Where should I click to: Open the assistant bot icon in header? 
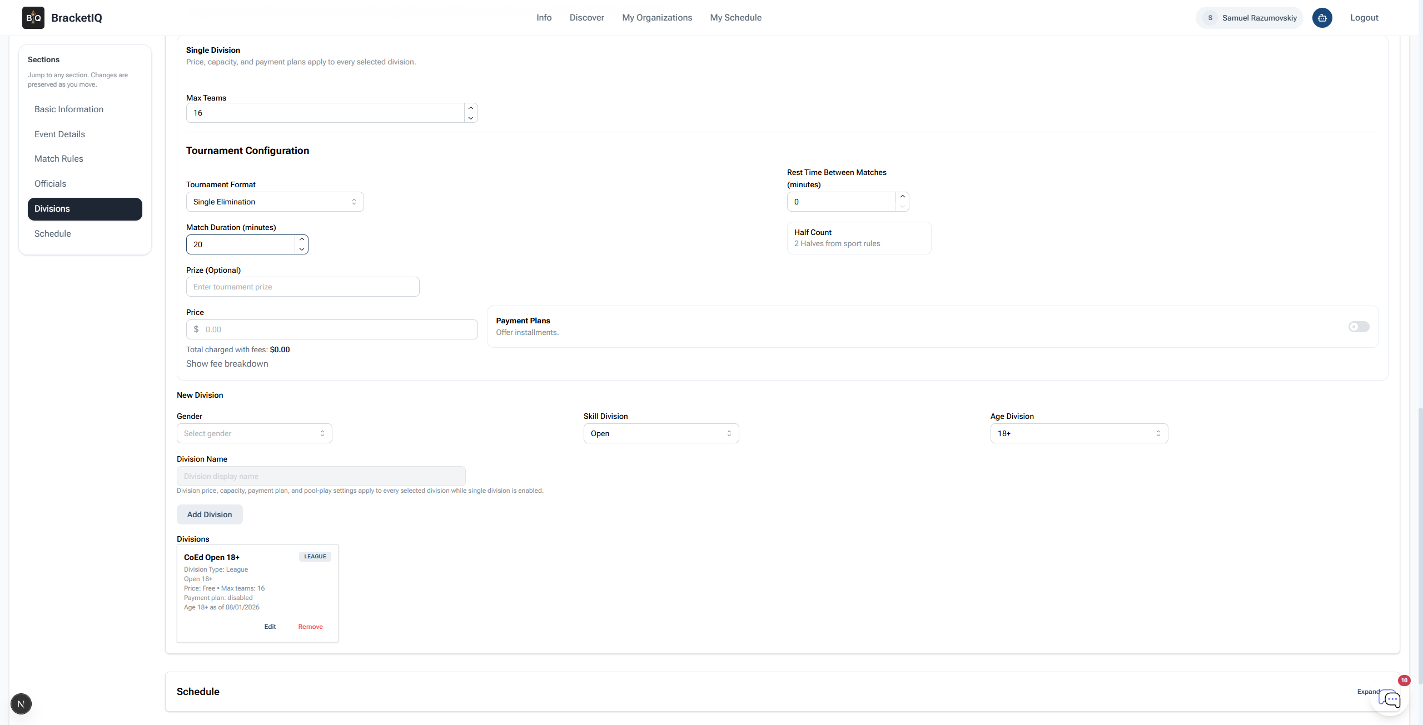[1322, 18]
